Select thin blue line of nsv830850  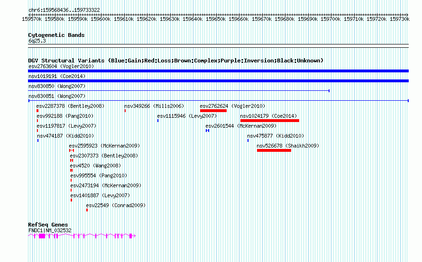pyautogui.click(x=179, y=91)
